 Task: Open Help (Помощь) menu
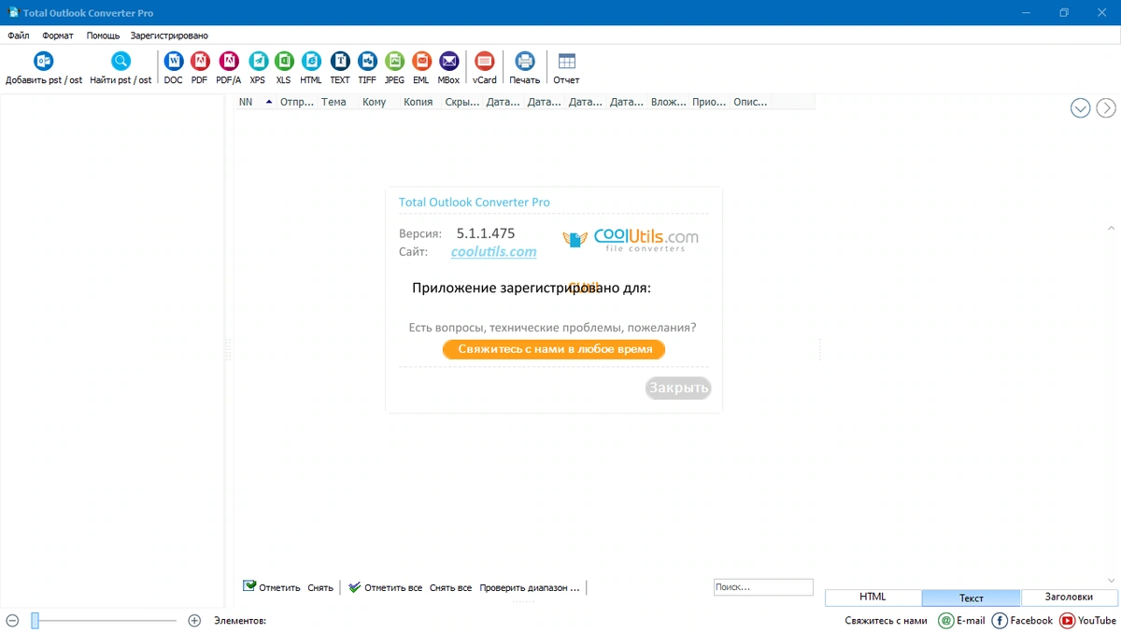(103, 35)
